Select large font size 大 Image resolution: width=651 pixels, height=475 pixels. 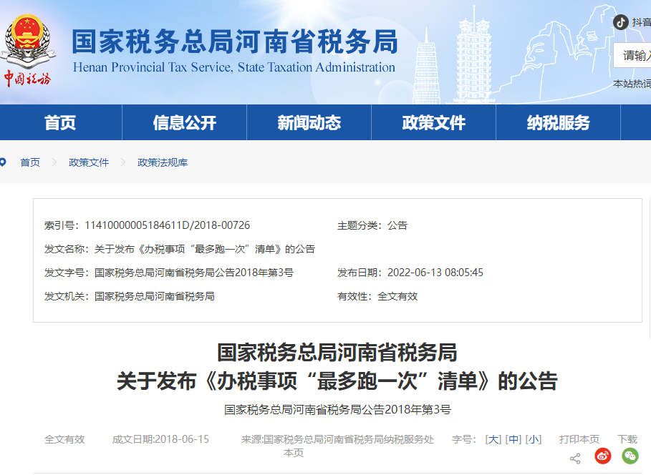tap(492, 439)
